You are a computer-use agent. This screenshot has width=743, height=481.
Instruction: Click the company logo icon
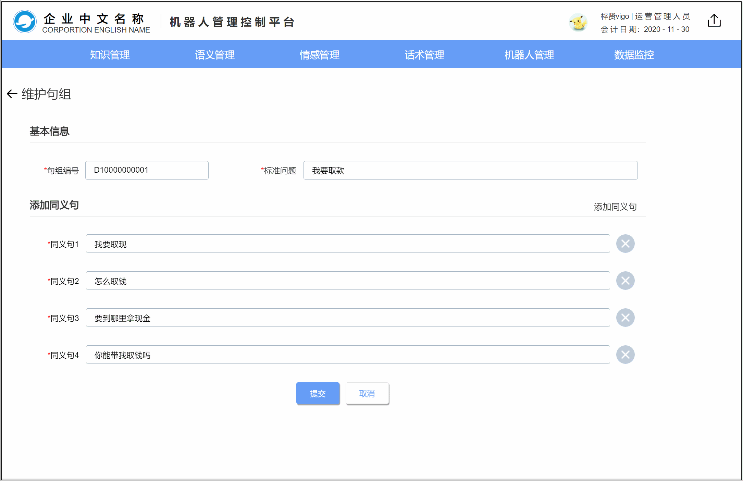[x=25, y=22]
